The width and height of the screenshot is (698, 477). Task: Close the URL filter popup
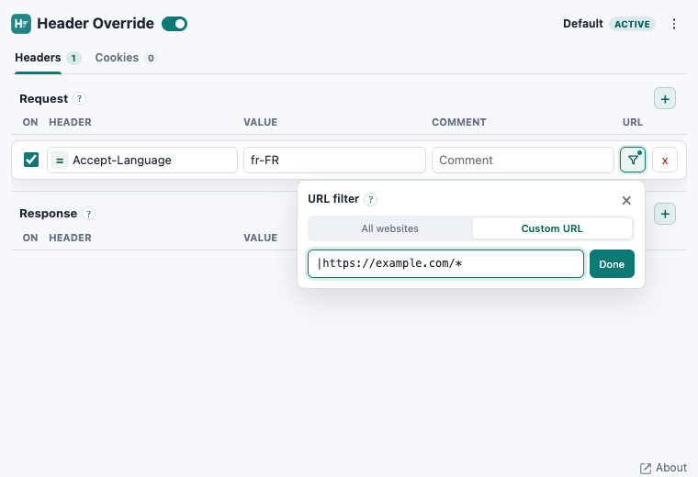626,200
